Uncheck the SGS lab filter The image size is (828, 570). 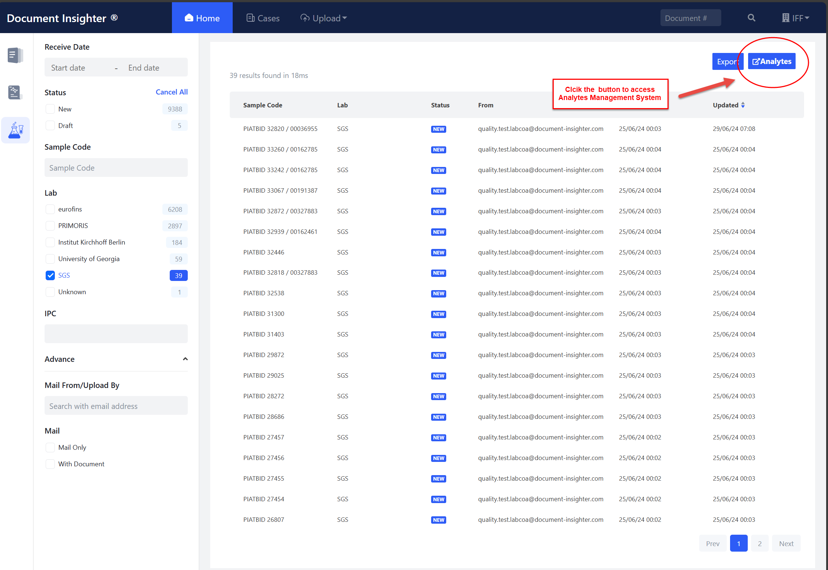[x=50, y=275]
